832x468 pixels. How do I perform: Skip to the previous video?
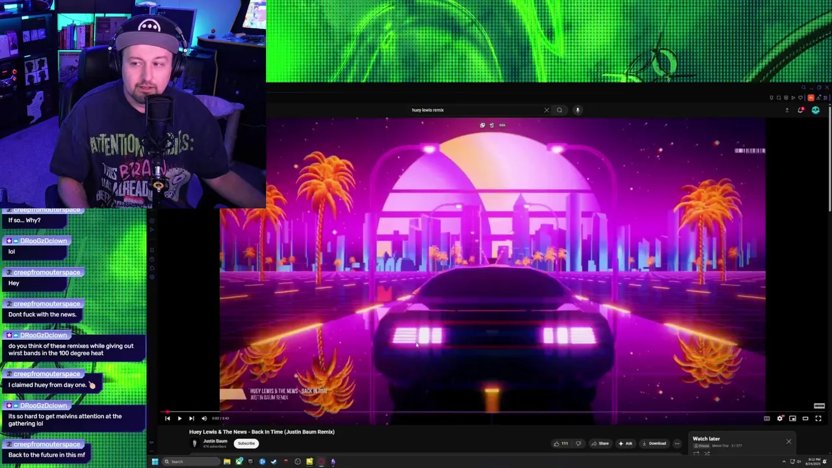pos(167,419)
